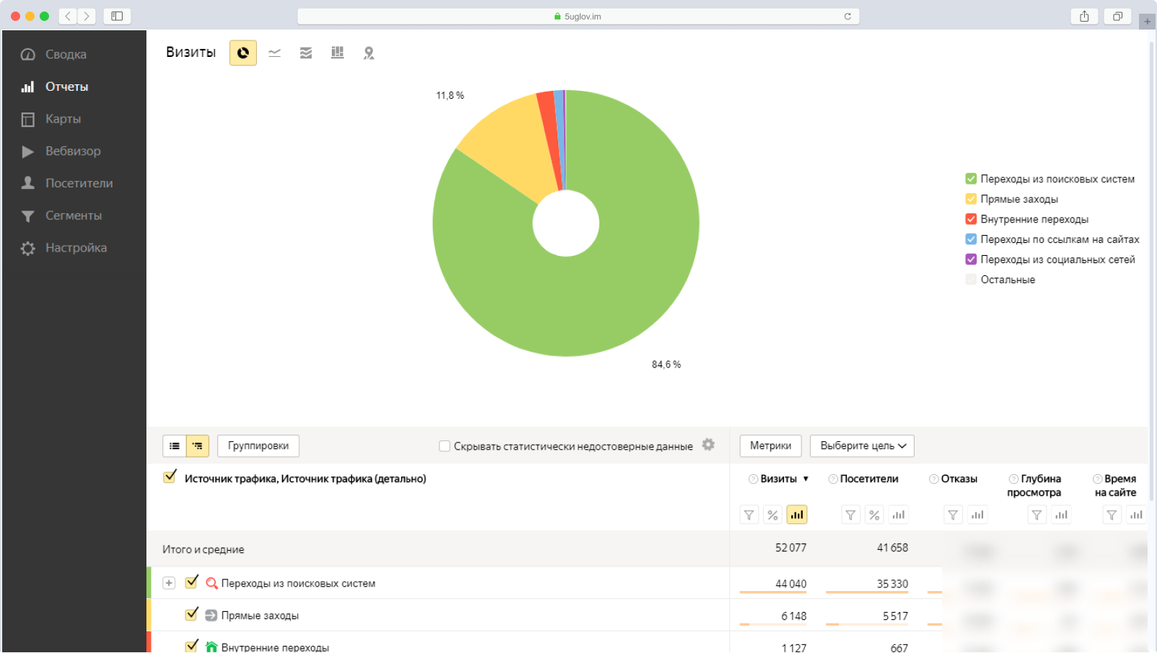Viewport: 1157px width, 653px height.
Task: Switch to the line chart view
Action: [275, 53]
